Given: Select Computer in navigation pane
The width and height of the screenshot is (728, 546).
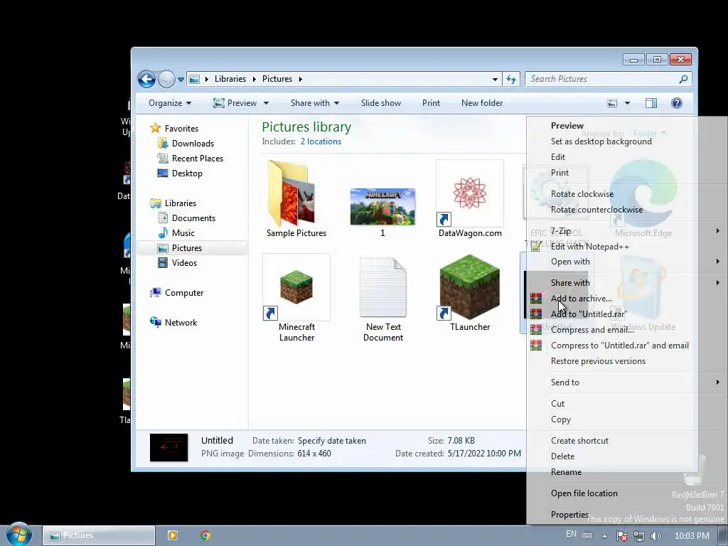Looking at the screenshot, I should point(184,292).
